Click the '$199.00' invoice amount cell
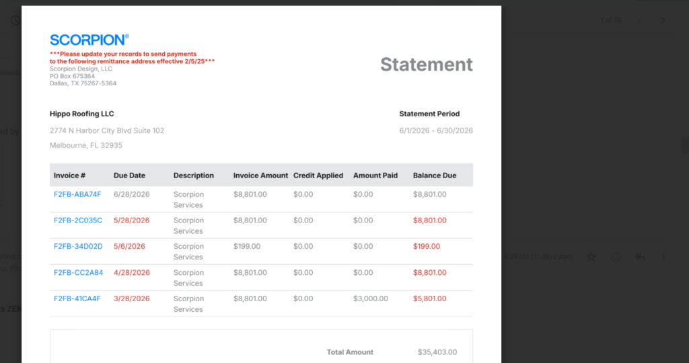Screen dimensions: 689x363 tap(246, 246)
